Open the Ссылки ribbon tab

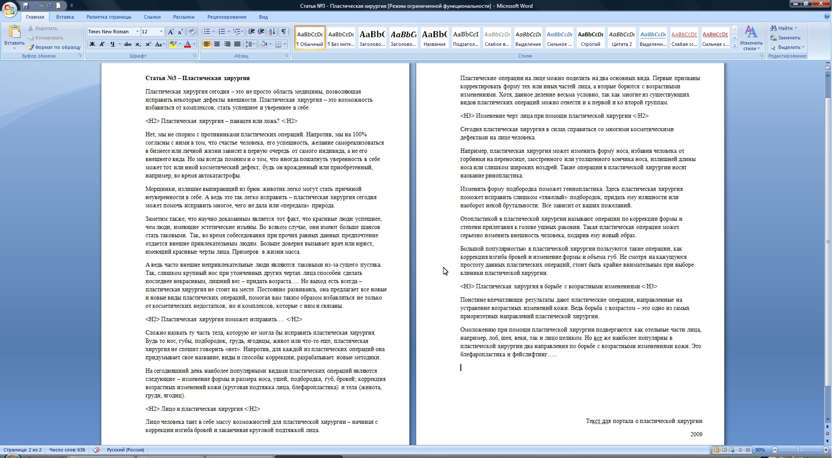click(x=152, y=17)
